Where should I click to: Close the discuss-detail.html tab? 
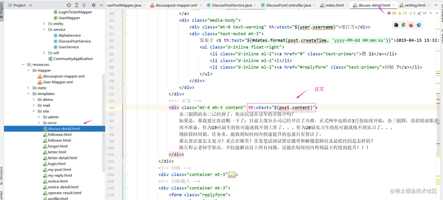tap(393, 5)
